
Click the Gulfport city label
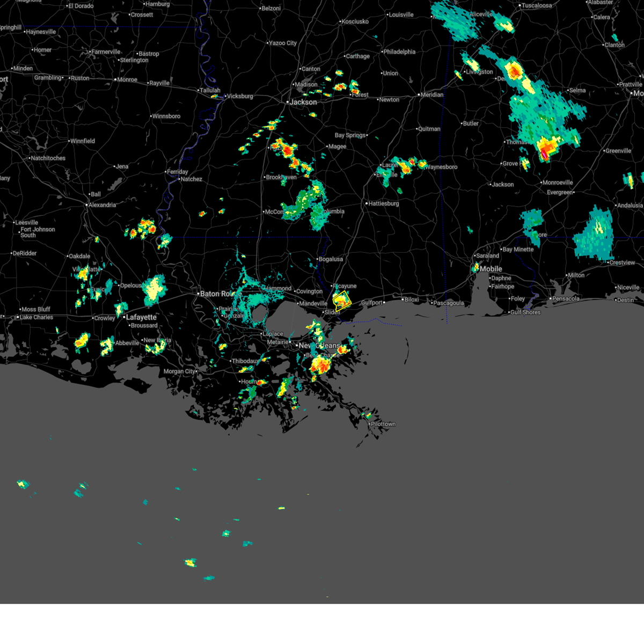(x=372, y=303)
